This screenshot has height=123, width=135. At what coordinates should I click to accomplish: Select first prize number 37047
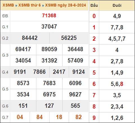pos(49,27)
